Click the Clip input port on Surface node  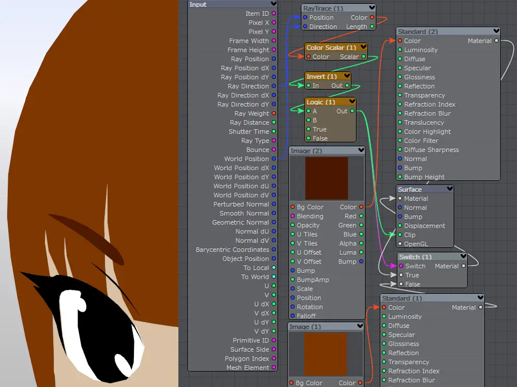coord(400,235)
